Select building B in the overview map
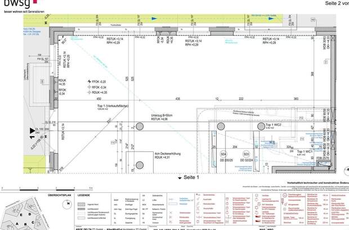 pyautogui.click(x=25, y=224)
